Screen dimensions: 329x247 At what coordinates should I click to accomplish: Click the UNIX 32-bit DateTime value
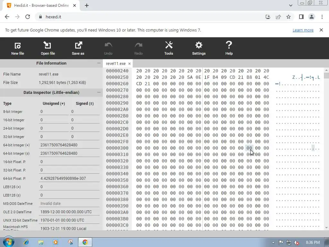pos(69,220)
